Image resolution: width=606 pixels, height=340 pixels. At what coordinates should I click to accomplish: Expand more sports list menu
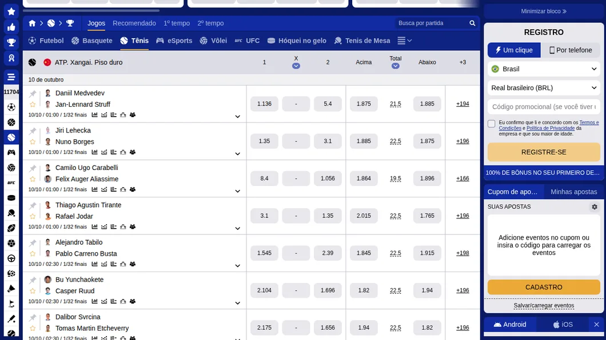point(405,41)
